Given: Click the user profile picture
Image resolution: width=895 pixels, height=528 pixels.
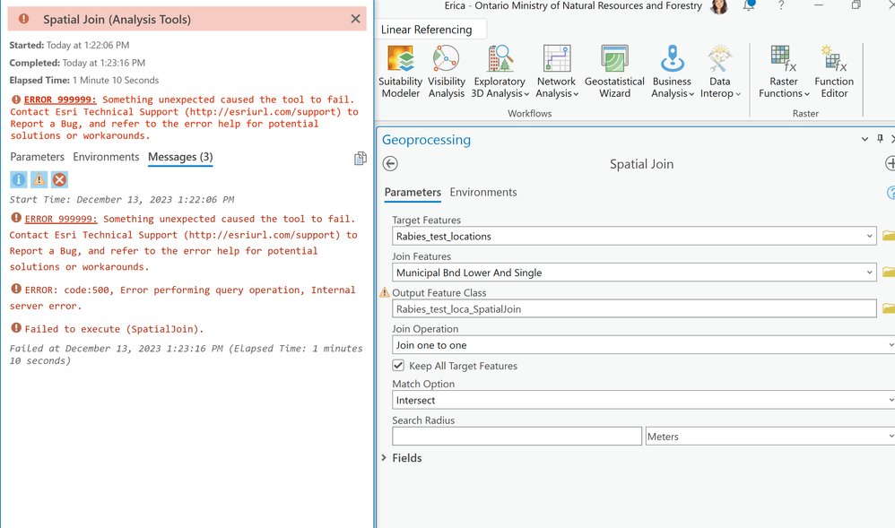Looking at the screenshot, I should point(719,6).
